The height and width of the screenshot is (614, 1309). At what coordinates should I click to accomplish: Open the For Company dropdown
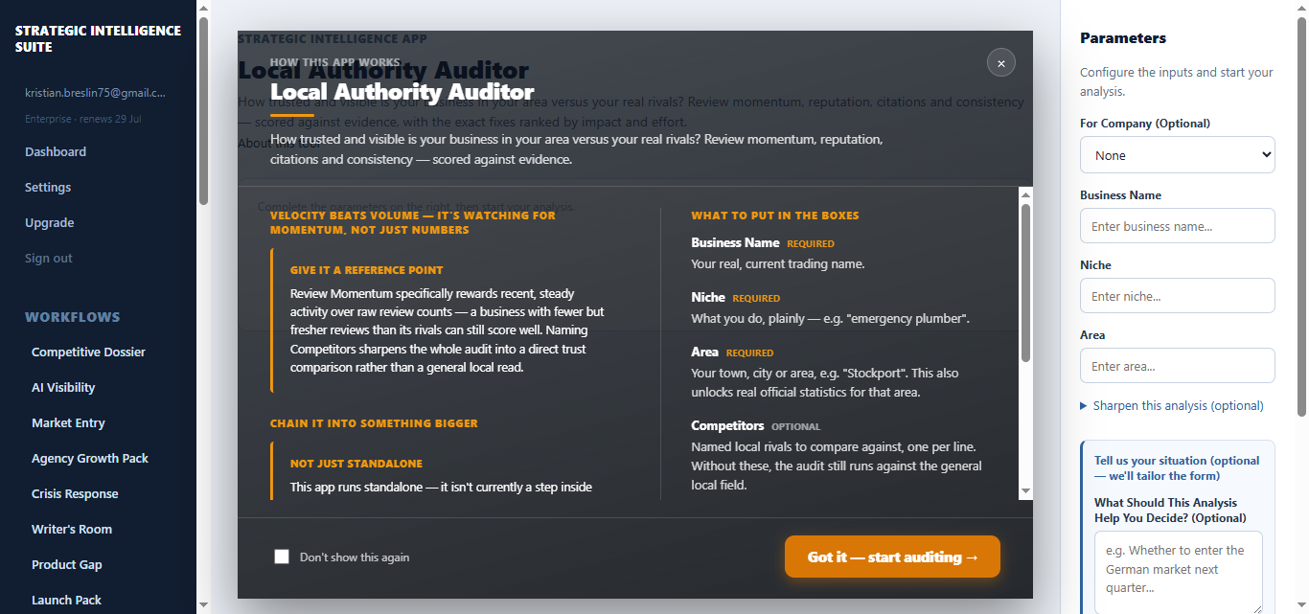coord(1178,155)
